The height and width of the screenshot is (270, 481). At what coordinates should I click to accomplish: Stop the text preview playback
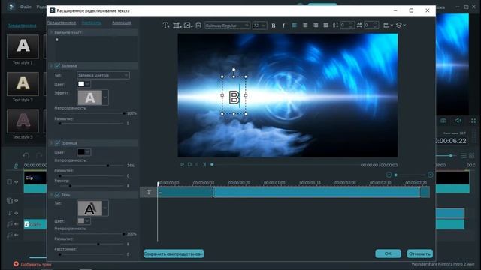pos(189,165)
